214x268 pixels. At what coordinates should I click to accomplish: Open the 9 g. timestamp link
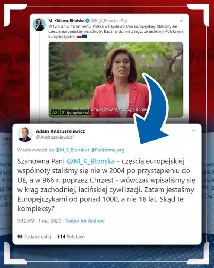(x=124, y=21)
